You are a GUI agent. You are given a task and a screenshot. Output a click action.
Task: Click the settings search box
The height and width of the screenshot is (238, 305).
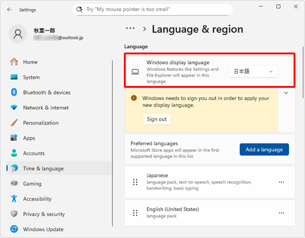click(152, 9)
